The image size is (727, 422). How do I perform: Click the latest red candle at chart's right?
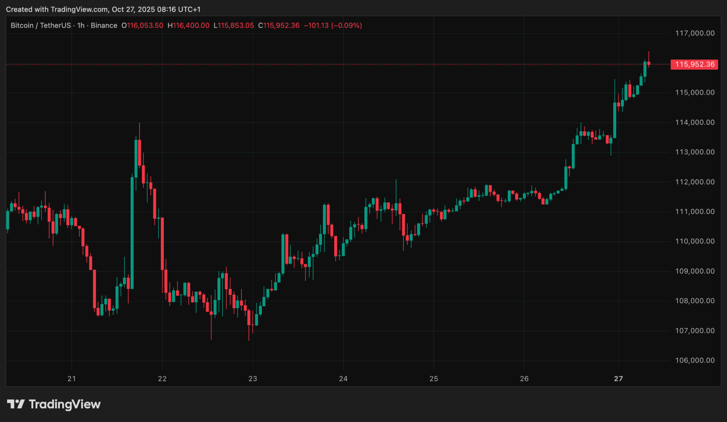[649, 63]
